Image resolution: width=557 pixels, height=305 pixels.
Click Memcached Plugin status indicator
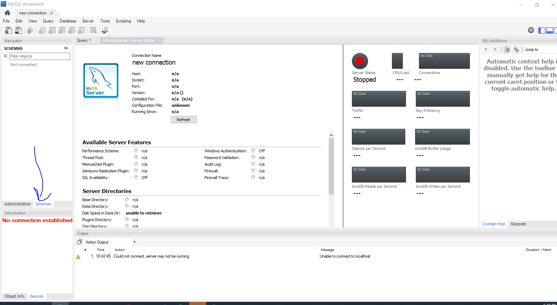point(136,164)
